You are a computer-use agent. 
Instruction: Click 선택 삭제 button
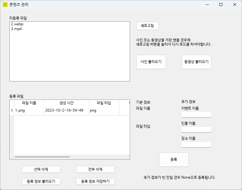click(41, 169)
